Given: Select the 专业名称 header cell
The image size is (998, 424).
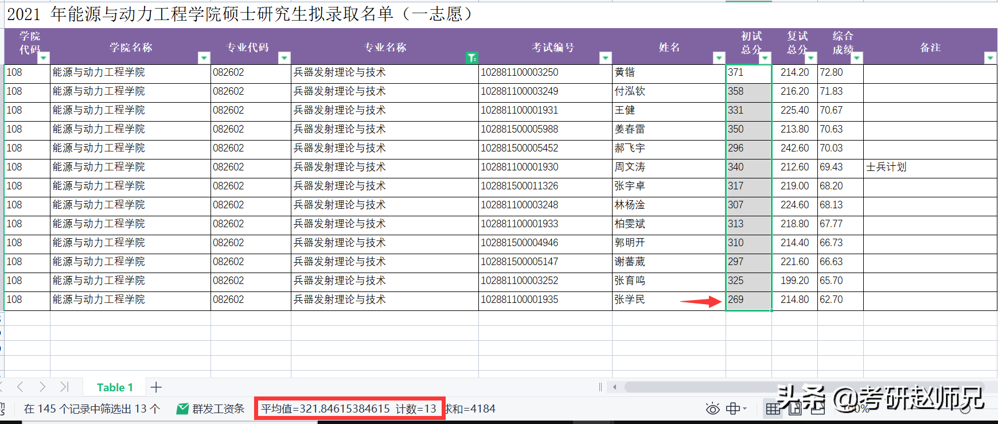Looking at the screenshot, I should pos(385,46).
